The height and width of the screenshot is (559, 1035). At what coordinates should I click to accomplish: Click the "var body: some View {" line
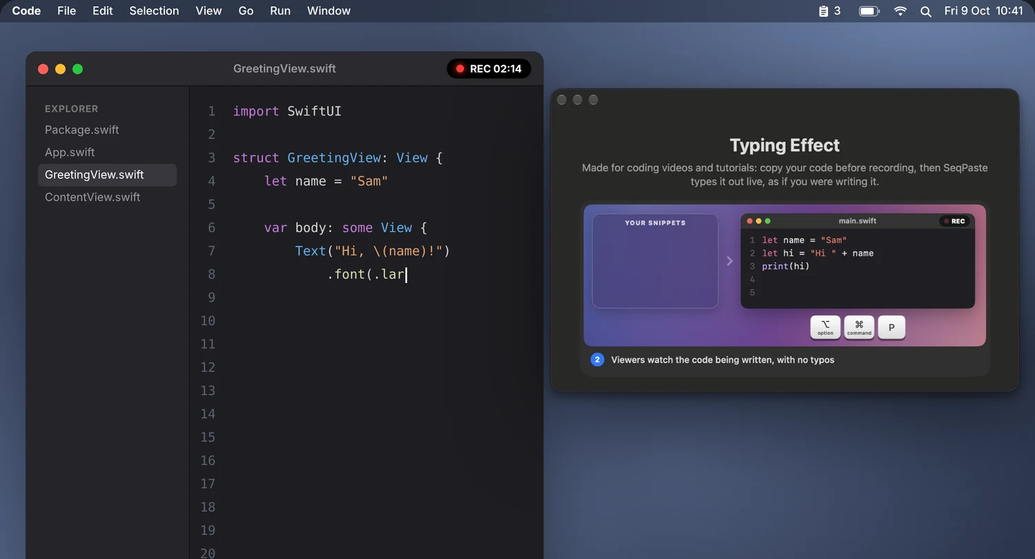click(346, 228)
